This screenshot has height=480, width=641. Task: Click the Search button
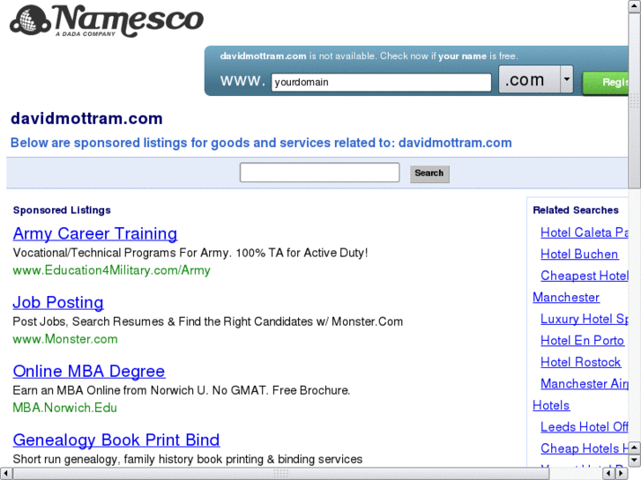click(x=429, y=174)
